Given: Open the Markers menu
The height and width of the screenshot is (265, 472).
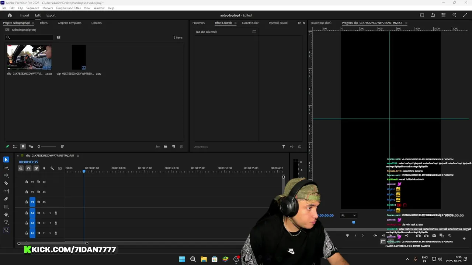Looking at the screenshot, I should tap(48, 8).
